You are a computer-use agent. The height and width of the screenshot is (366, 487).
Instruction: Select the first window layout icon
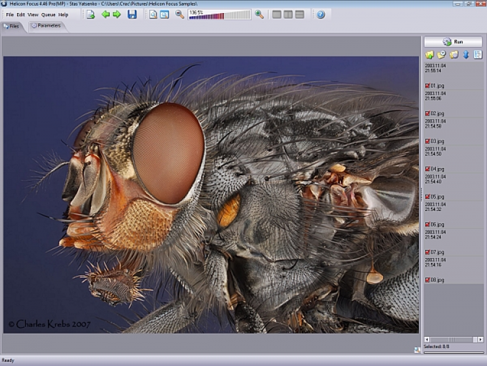tap(277, 14)
